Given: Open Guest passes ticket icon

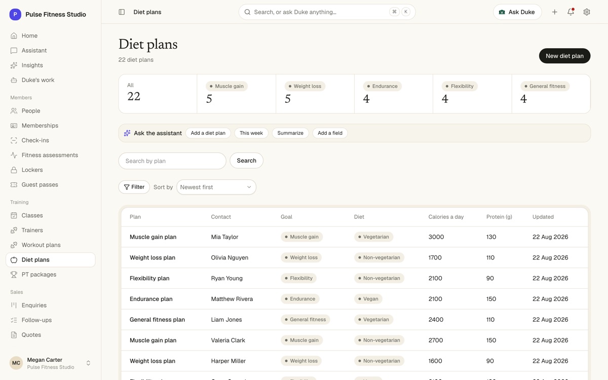Looking at the screenshot, I should pos(14,184).
